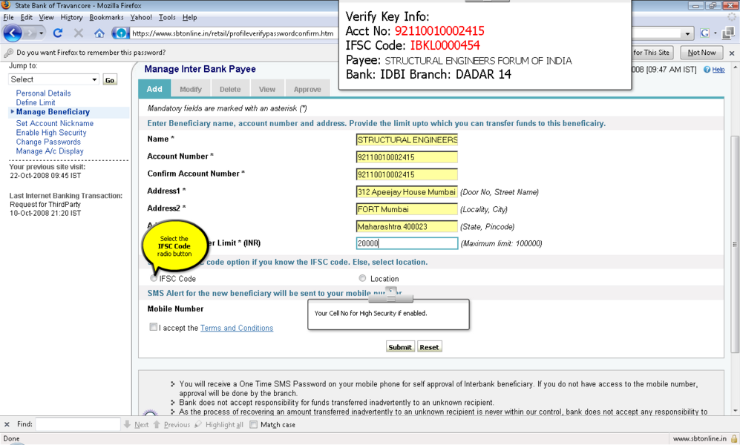This screenshot has width=740, height=445.
Task: Open the Bookmarks menu
Action: coord(106,17)
